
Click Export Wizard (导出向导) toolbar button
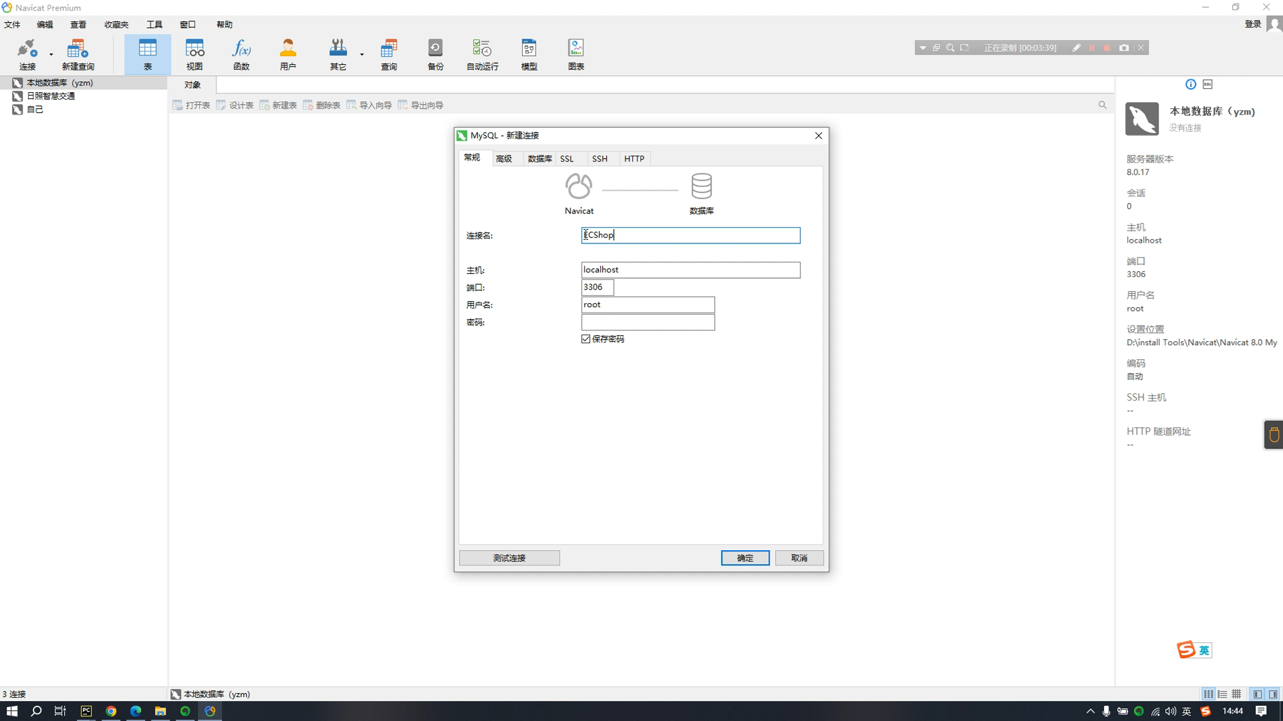[420, 105]
